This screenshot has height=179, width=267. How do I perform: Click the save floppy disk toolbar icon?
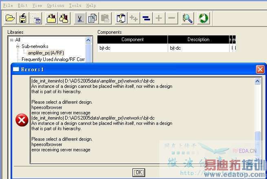pyautogui.click(x=23, y=18)
